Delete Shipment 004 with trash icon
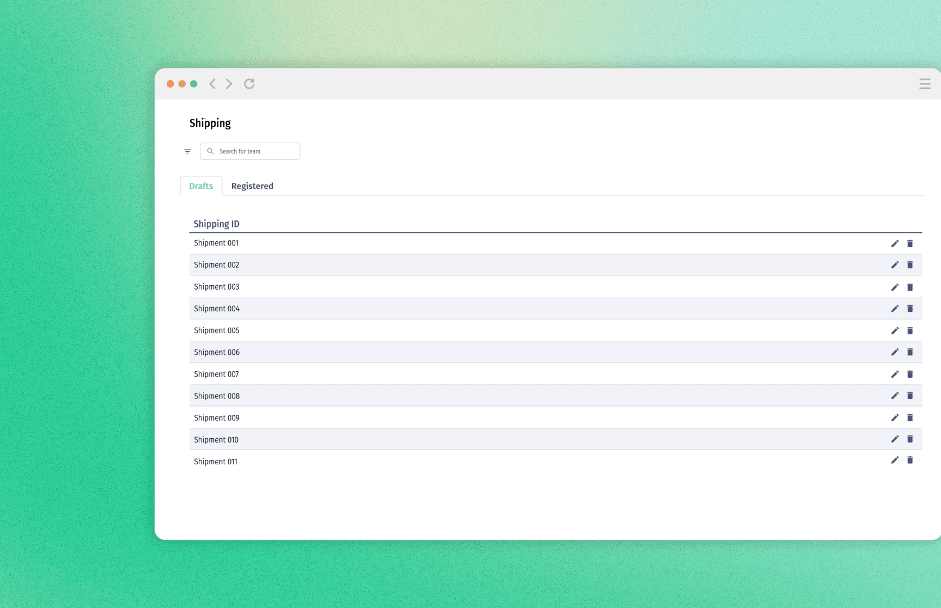 click(x=910, y=308)
